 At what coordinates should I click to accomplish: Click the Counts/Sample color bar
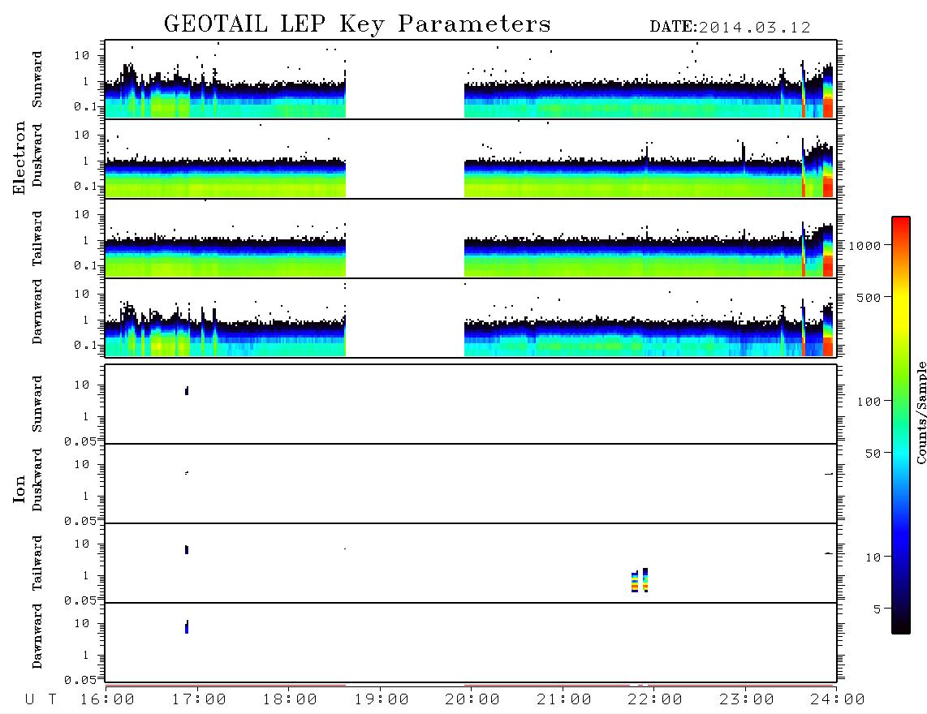(x=901, y=425)
